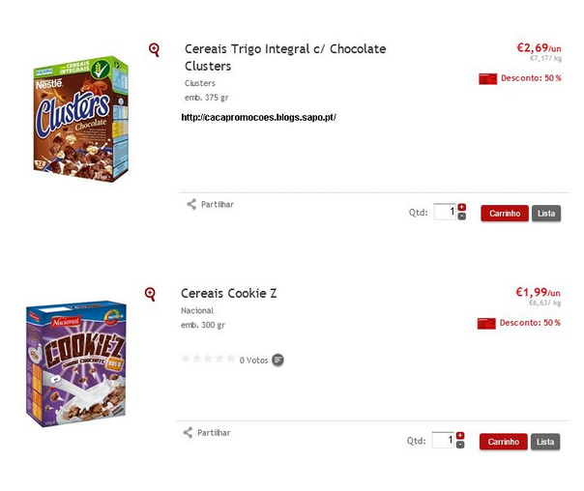Add Clusters cereal to Lista
Viewport: 584px width, 491px height.
tap(546, 213)
